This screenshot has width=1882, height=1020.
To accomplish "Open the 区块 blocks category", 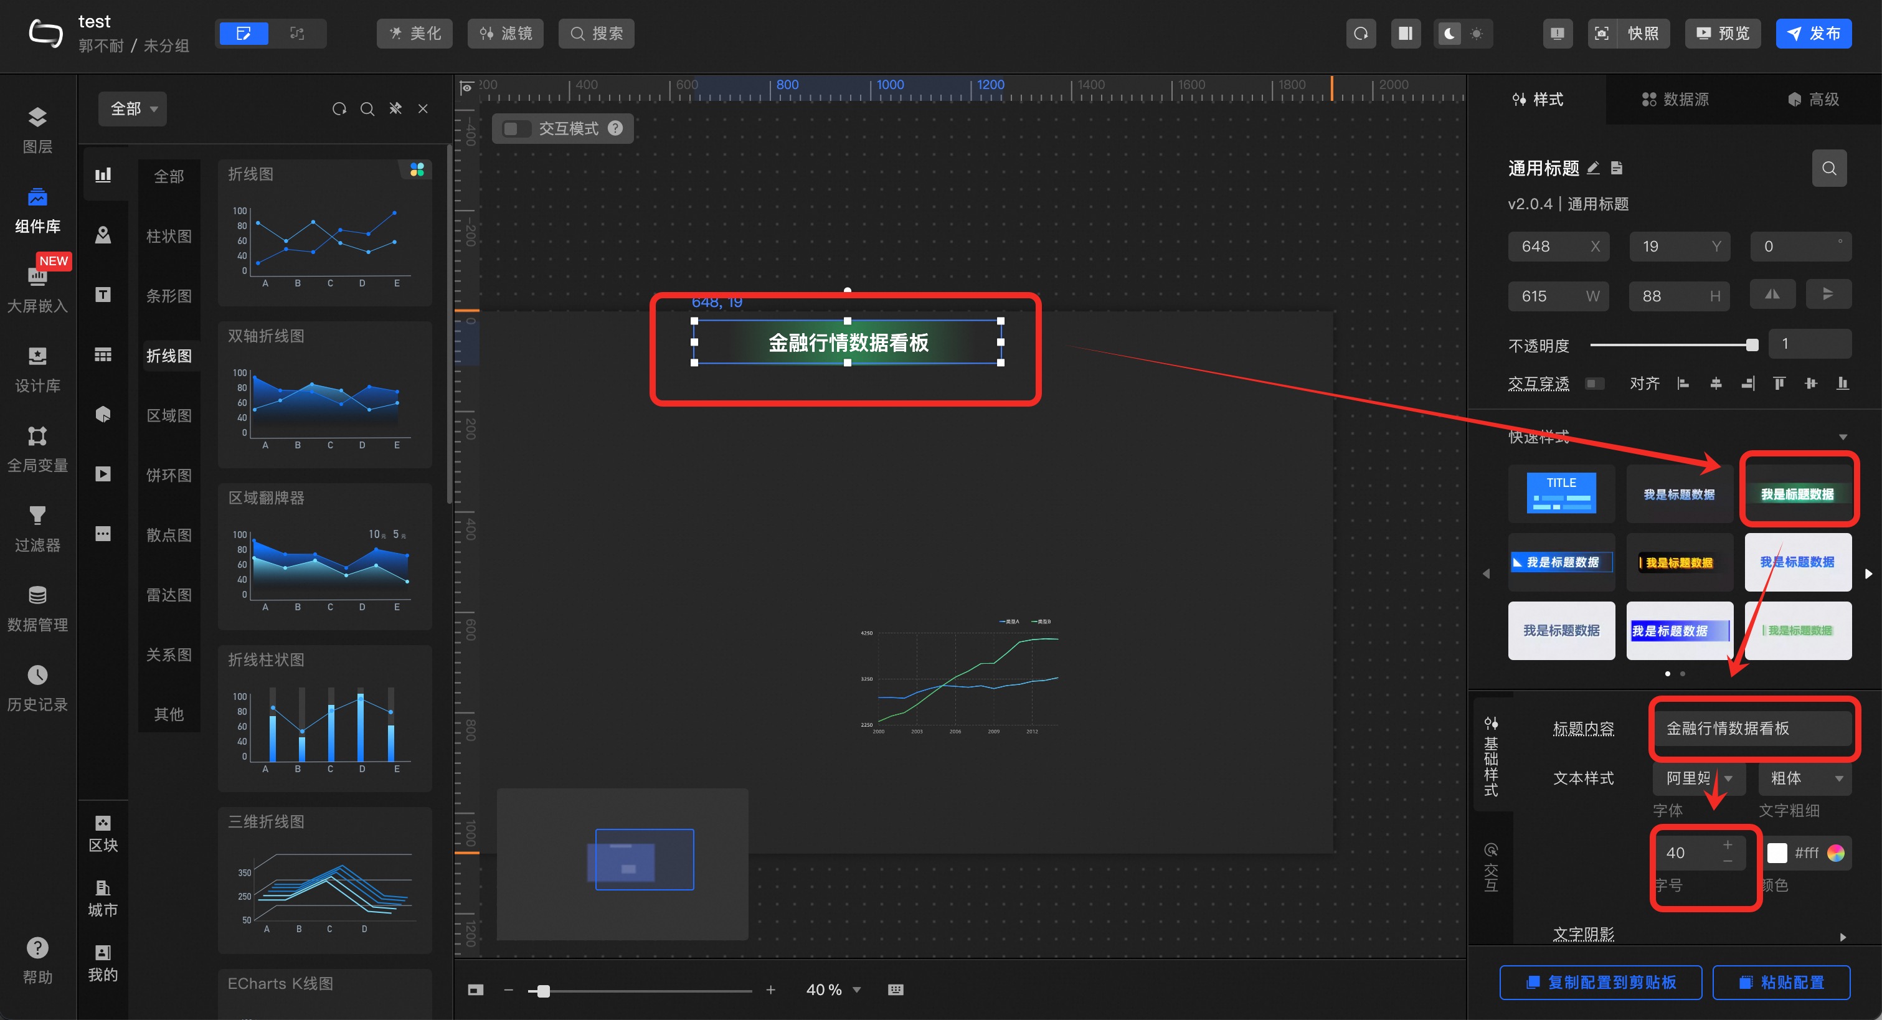I will [103, 833].
